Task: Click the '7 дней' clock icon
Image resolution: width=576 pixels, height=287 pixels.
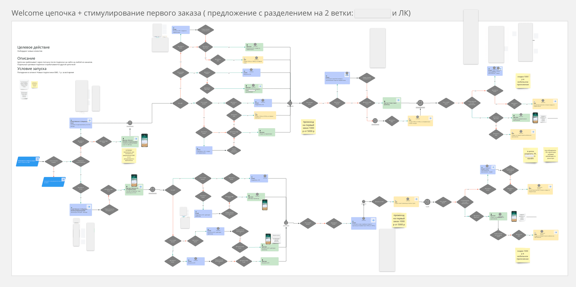Action: (427, 202)
